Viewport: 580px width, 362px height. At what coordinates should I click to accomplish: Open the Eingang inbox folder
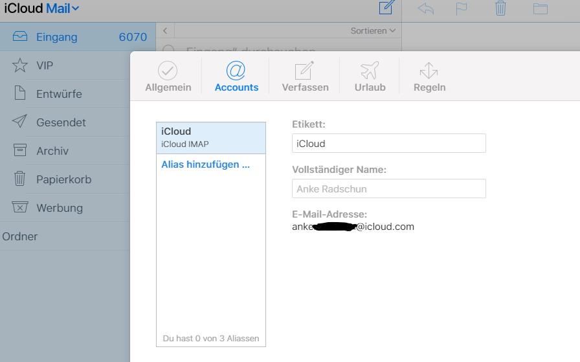tap(78, 37)
